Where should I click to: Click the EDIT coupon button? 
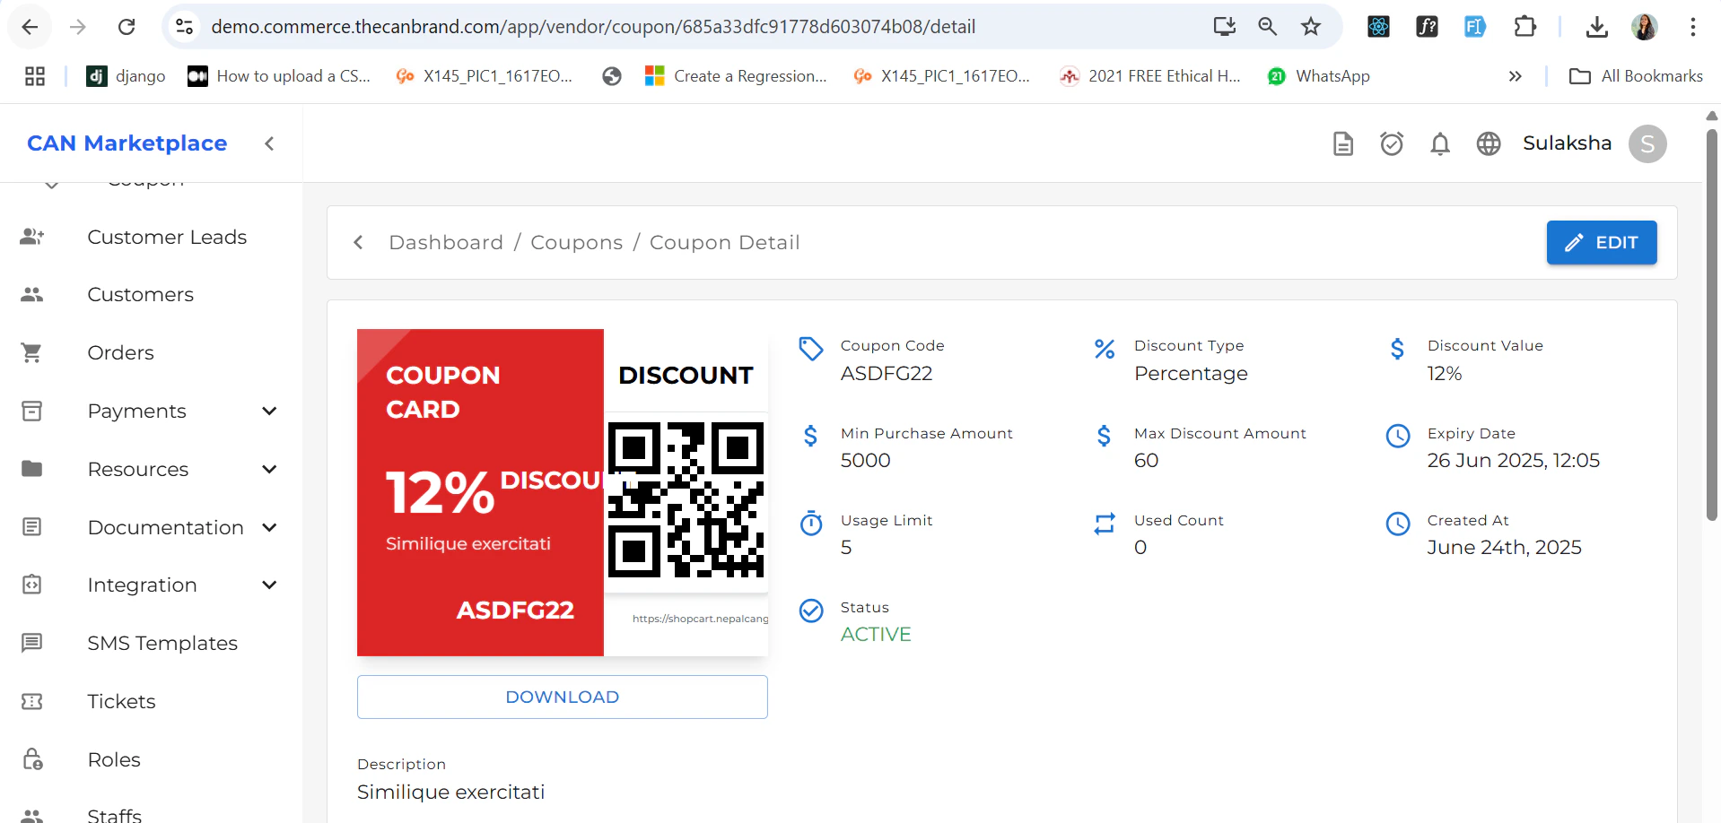pyautogui.click(x=1602, y=242)
